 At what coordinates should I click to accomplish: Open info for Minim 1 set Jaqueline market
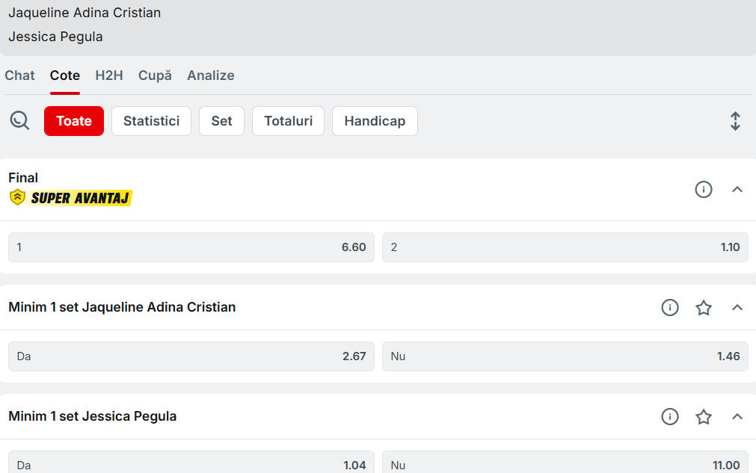coord(670,307)
